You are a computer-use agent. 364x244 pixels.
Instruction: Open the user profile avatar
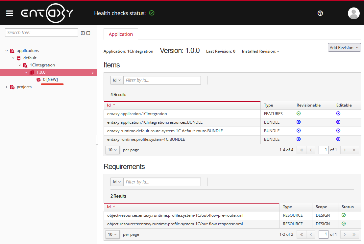(353, 13)
